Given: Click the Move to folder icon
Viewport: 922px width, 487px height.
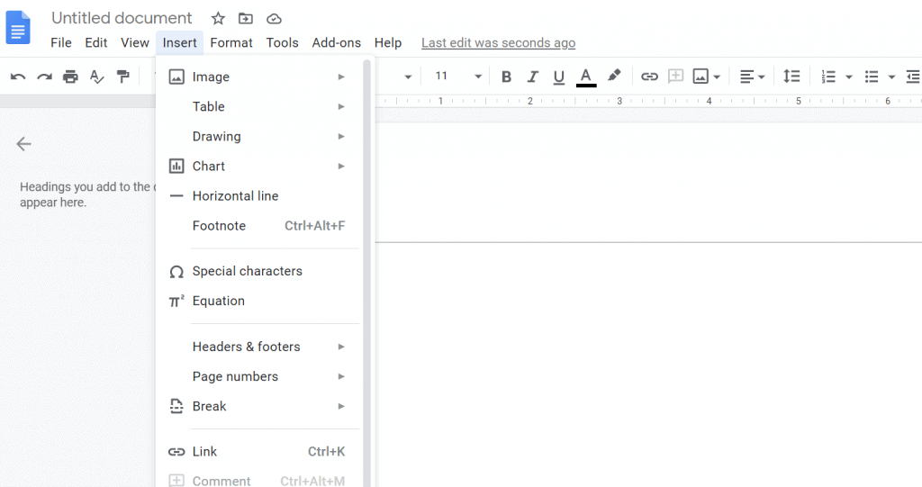Looking at the screenshot, I should (x=245, y=18).
